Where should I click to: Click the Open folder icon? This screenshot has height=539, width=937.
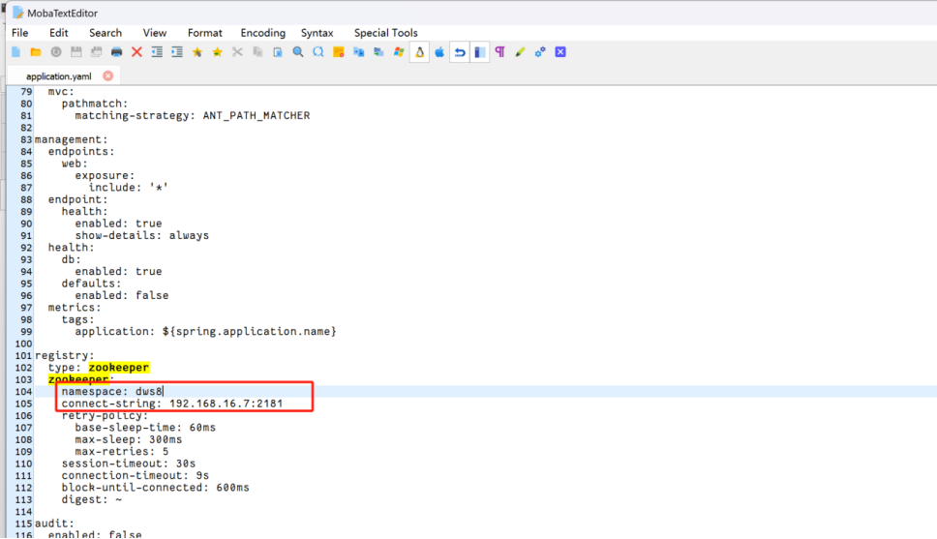36,52
